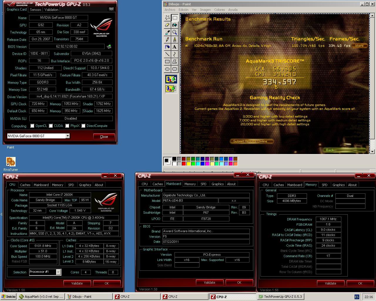This screenshot has height=301, width=376.
Task: Open the Ver menu in Paint
Action: point(194,10)
